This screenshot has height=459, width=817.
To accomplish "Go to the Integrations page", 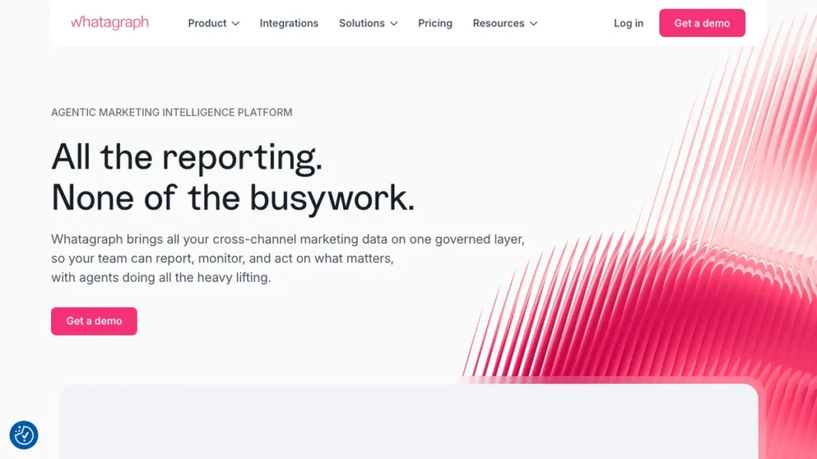I will point(289,23).
